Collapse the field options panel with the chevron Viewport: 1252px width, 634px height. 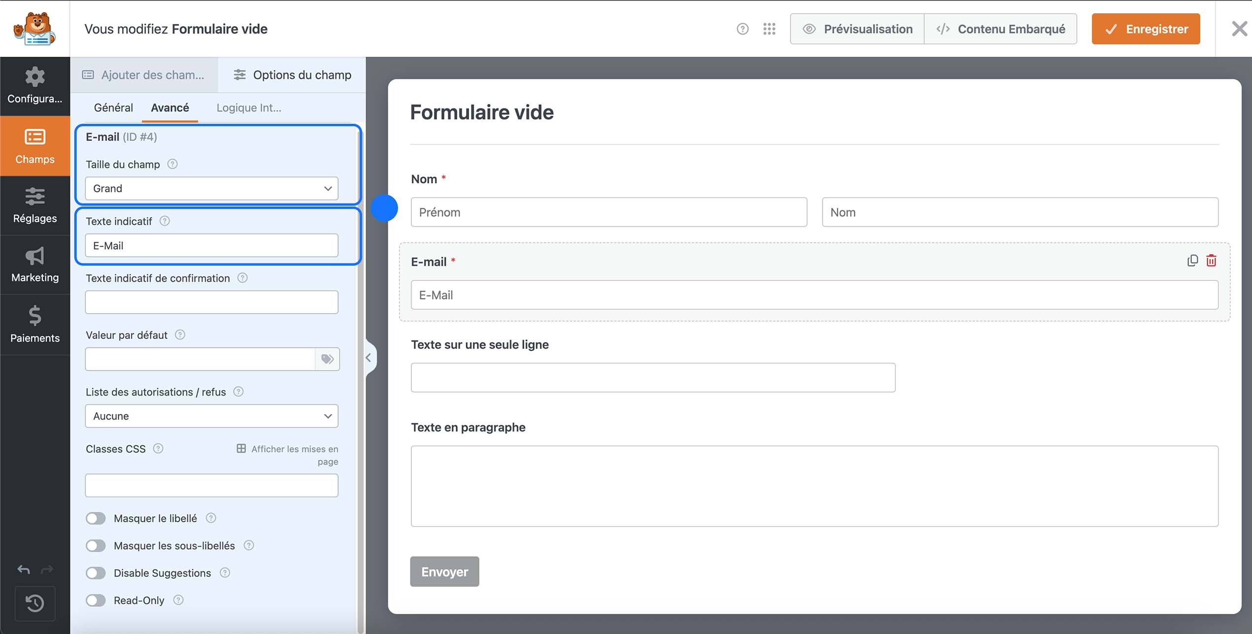[369, 358]
